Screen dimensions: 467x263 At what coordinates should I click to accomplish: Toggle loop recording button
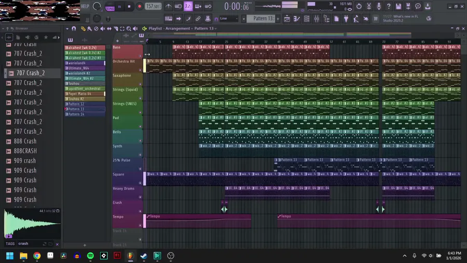coord(208,6)
